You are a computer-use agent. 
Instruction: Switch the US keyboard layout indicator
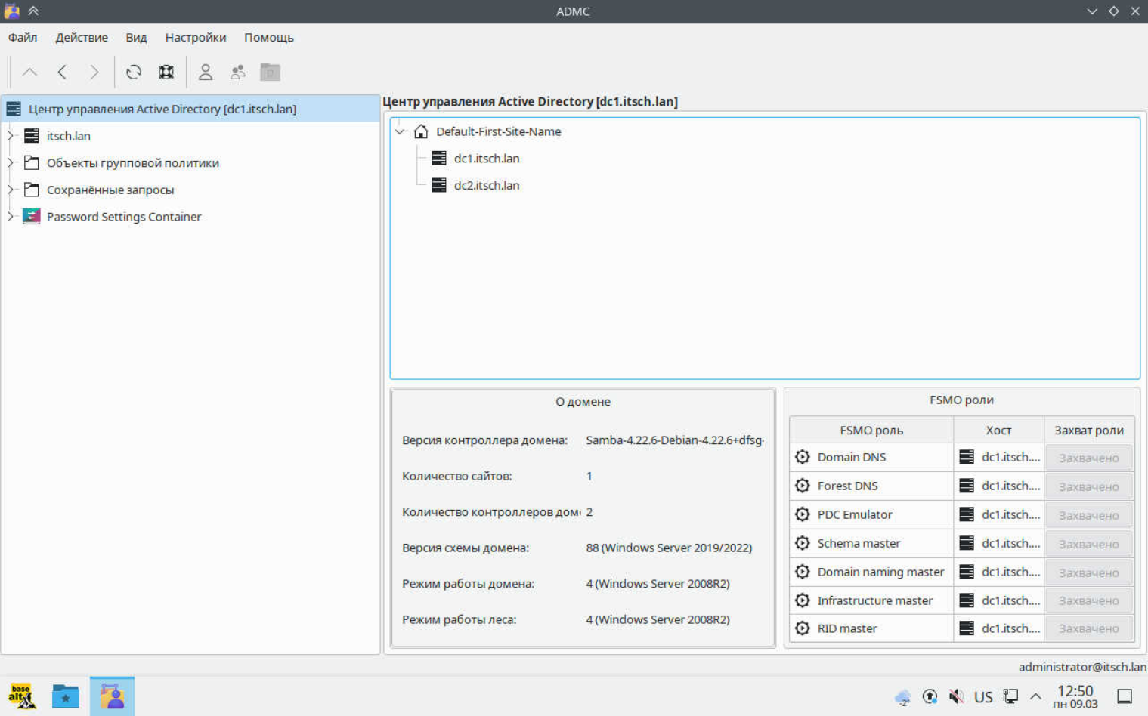[x=982, y=696]
